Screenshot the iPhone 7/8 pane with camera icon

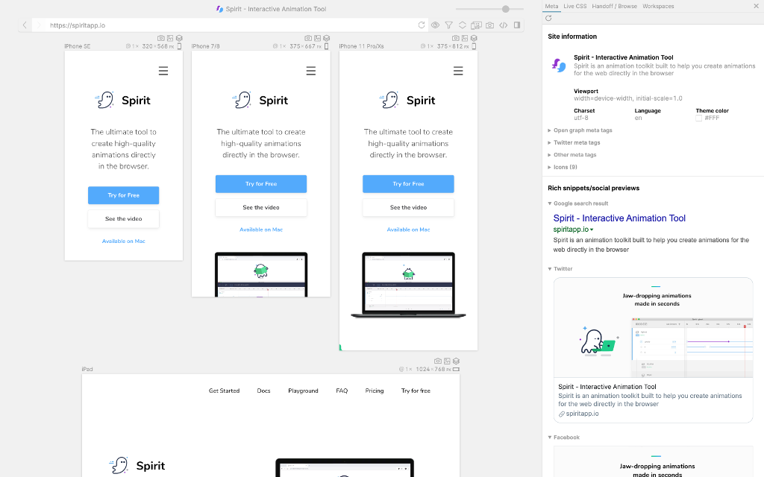click(x=308, y=38)
